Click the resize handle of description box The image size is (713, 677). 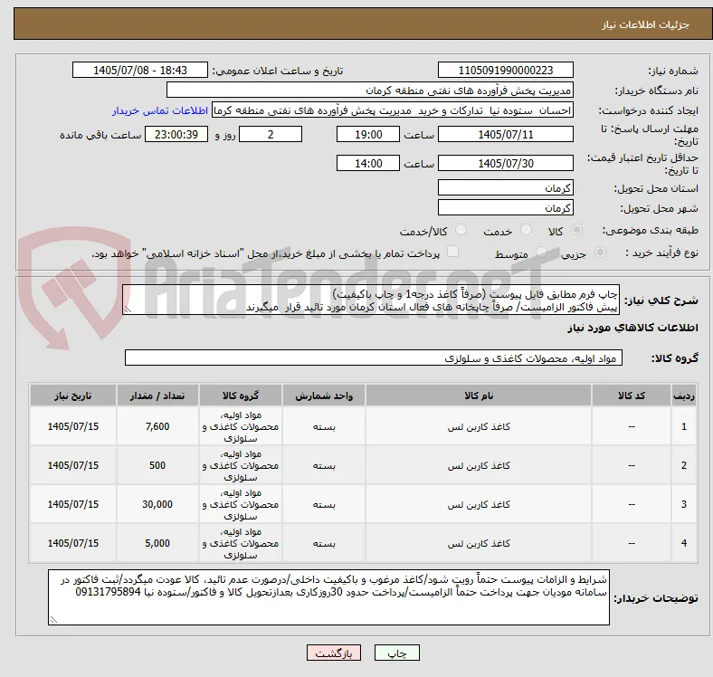click(x=128, y=310)
